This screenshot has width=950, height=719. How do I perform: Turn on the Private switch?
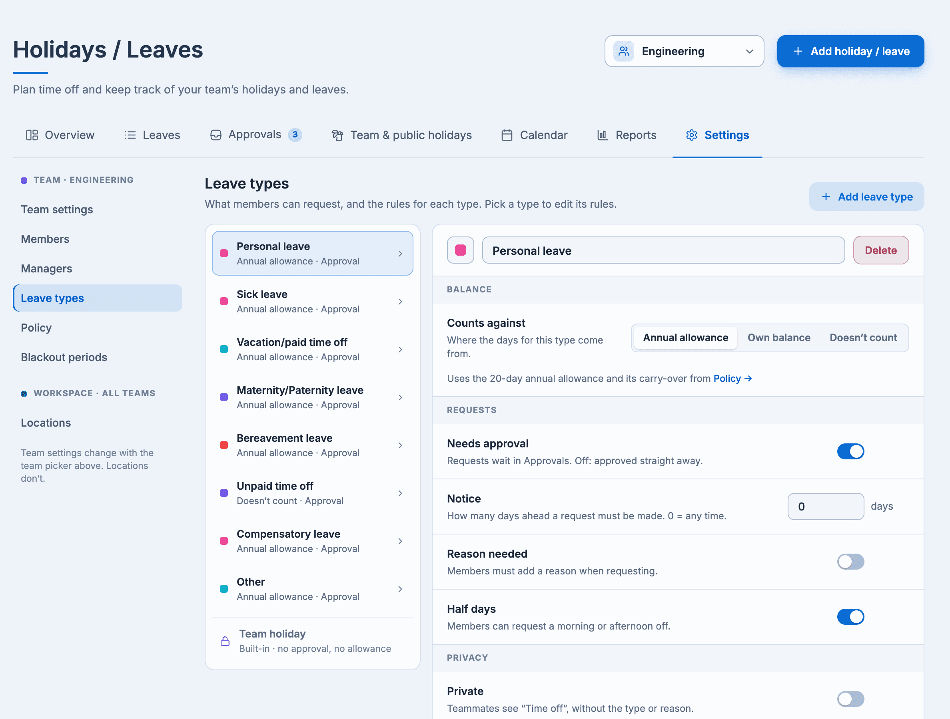850,699
